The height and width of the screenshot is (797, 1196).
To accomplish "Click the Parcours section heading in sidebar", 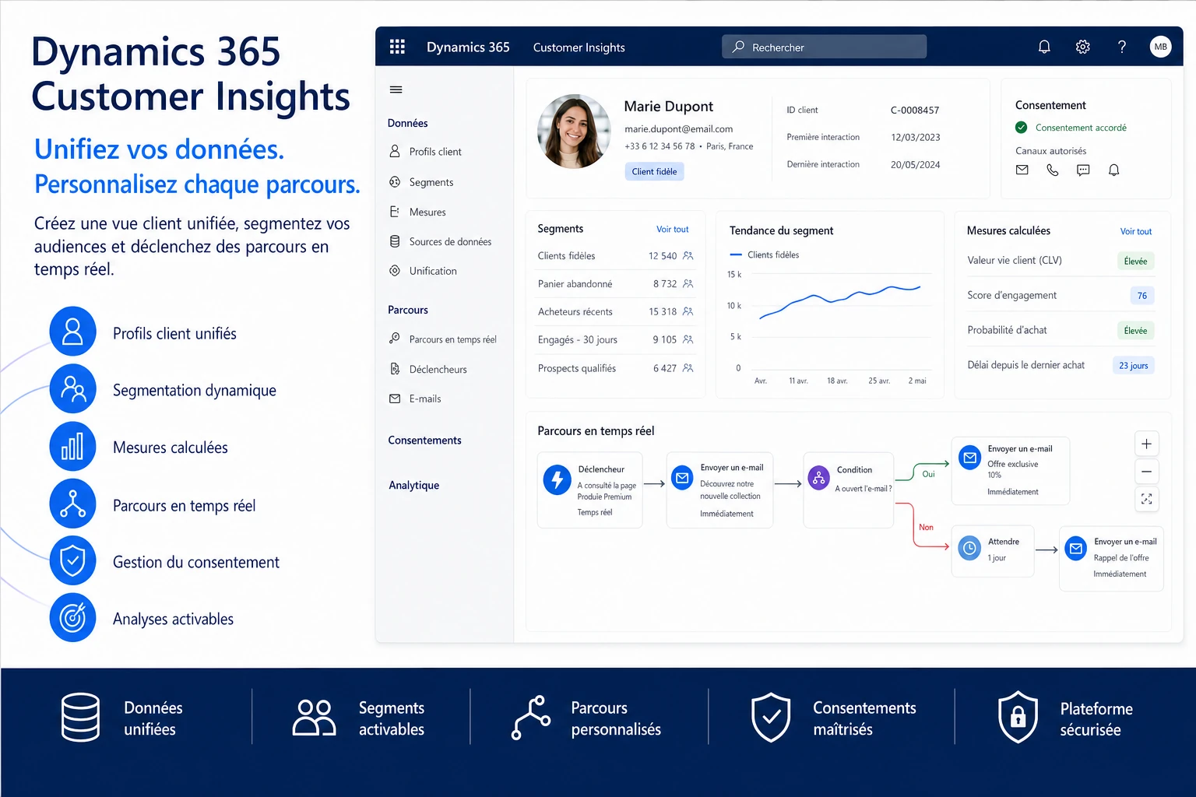I will (x=408, y=310).
